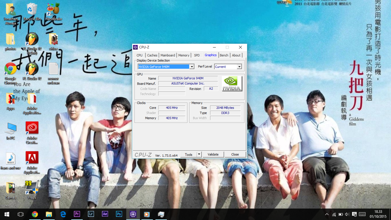Open the Wi-Fi network tray icon

[334, 215]
